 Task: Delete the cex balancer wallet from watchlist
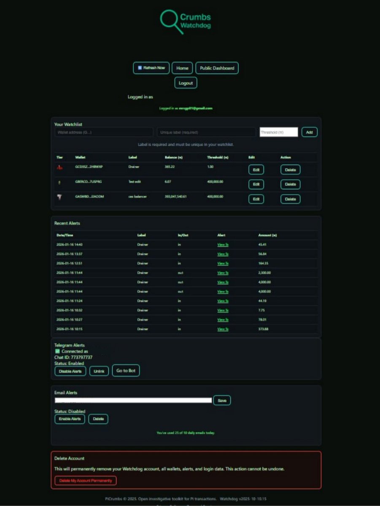(x=291, y=199)
